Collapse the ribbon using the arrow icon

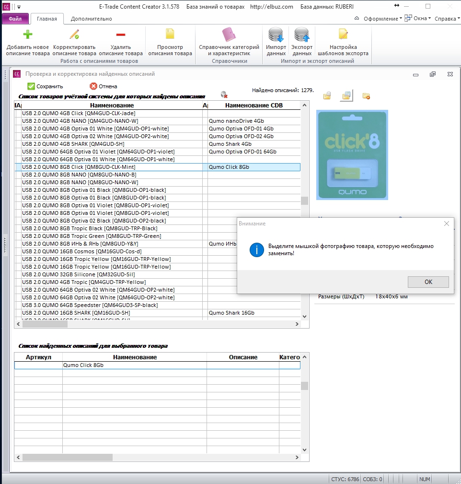point(357,18)
